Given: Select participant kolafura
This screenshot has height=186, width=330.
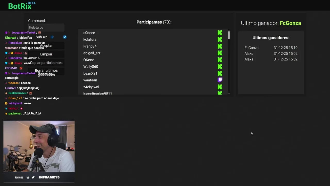Looking at the screenshot, I should point(90,40).
